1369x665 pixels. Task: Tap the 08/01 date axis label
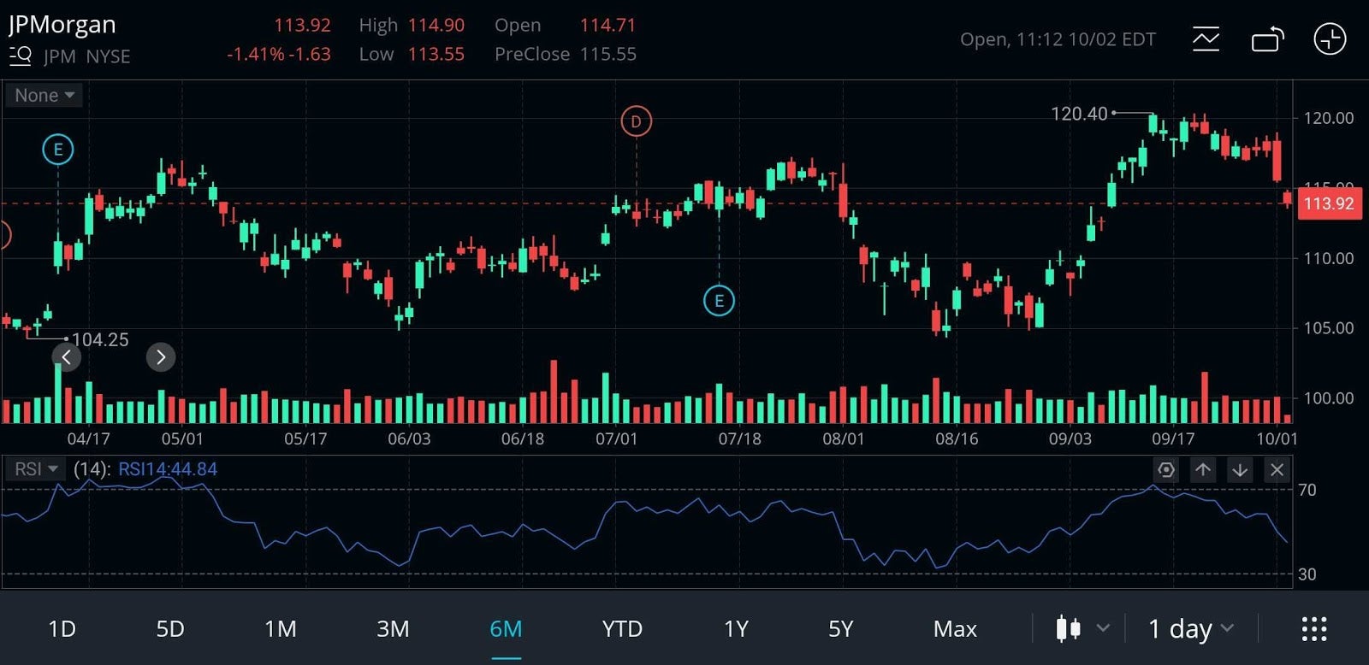pyautogui.click(x=844, y=438)
